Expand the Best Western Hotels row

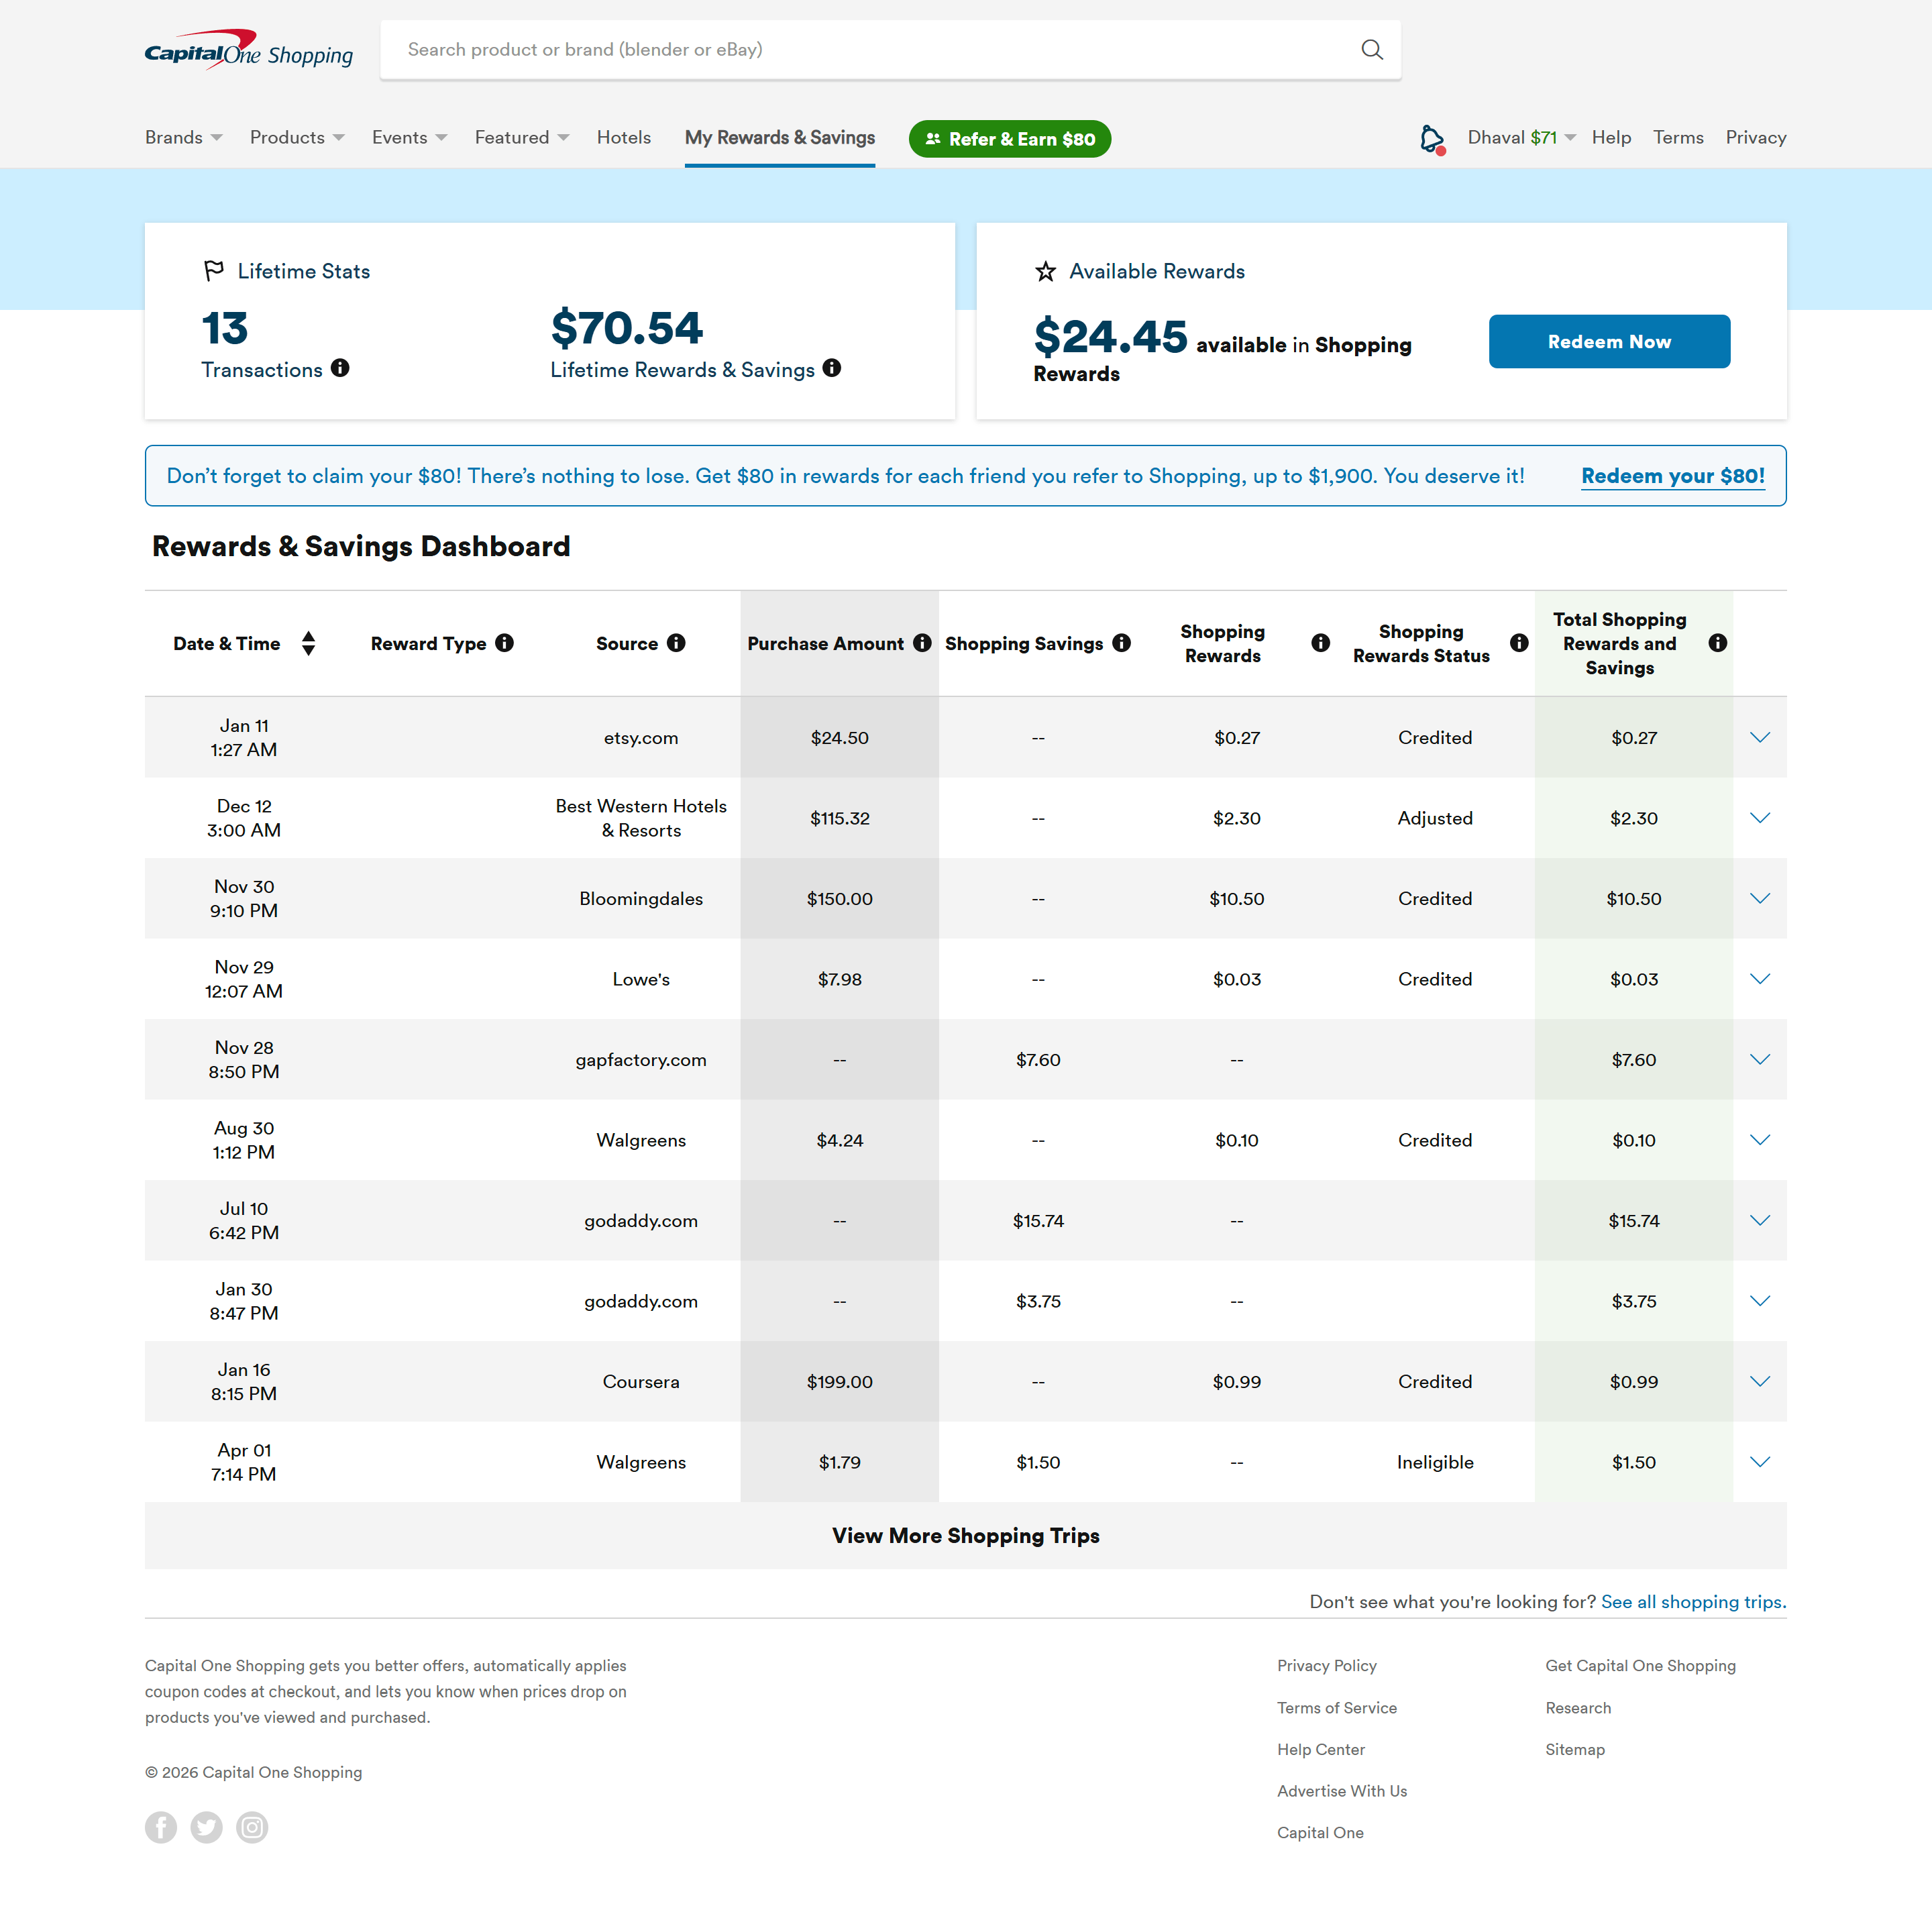click(x=1760, y=818)
